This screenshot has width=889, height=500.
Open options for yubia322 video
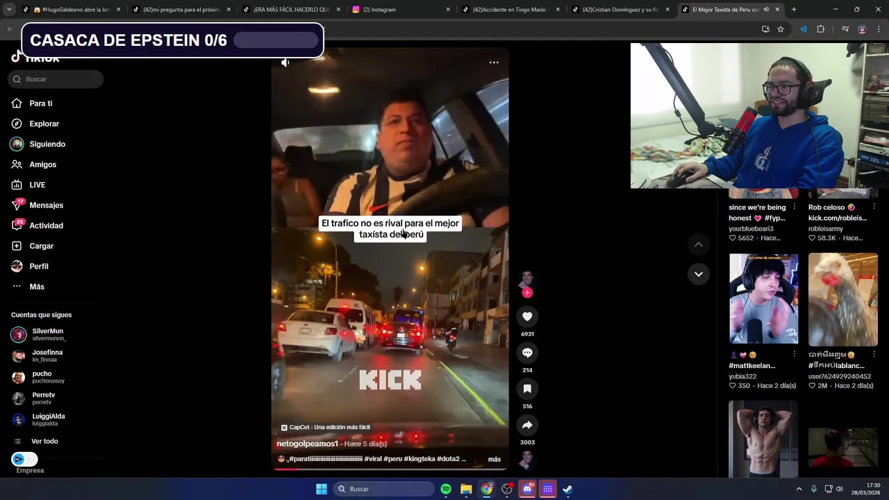[795, 354]
